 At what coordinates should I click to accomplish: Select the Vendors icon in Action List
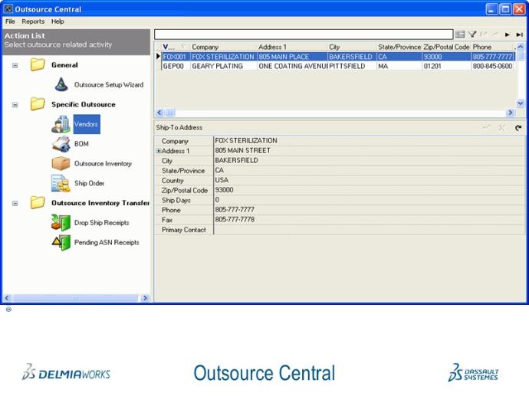click(x=61, y=124)
